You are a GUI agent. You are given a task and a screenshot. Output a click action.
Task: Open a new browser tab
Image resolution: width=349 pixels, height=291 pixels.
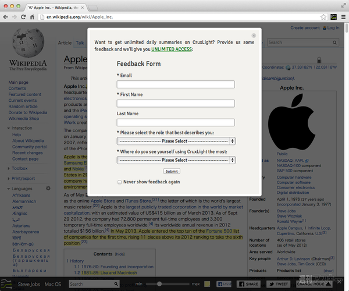tap(93, 8)
